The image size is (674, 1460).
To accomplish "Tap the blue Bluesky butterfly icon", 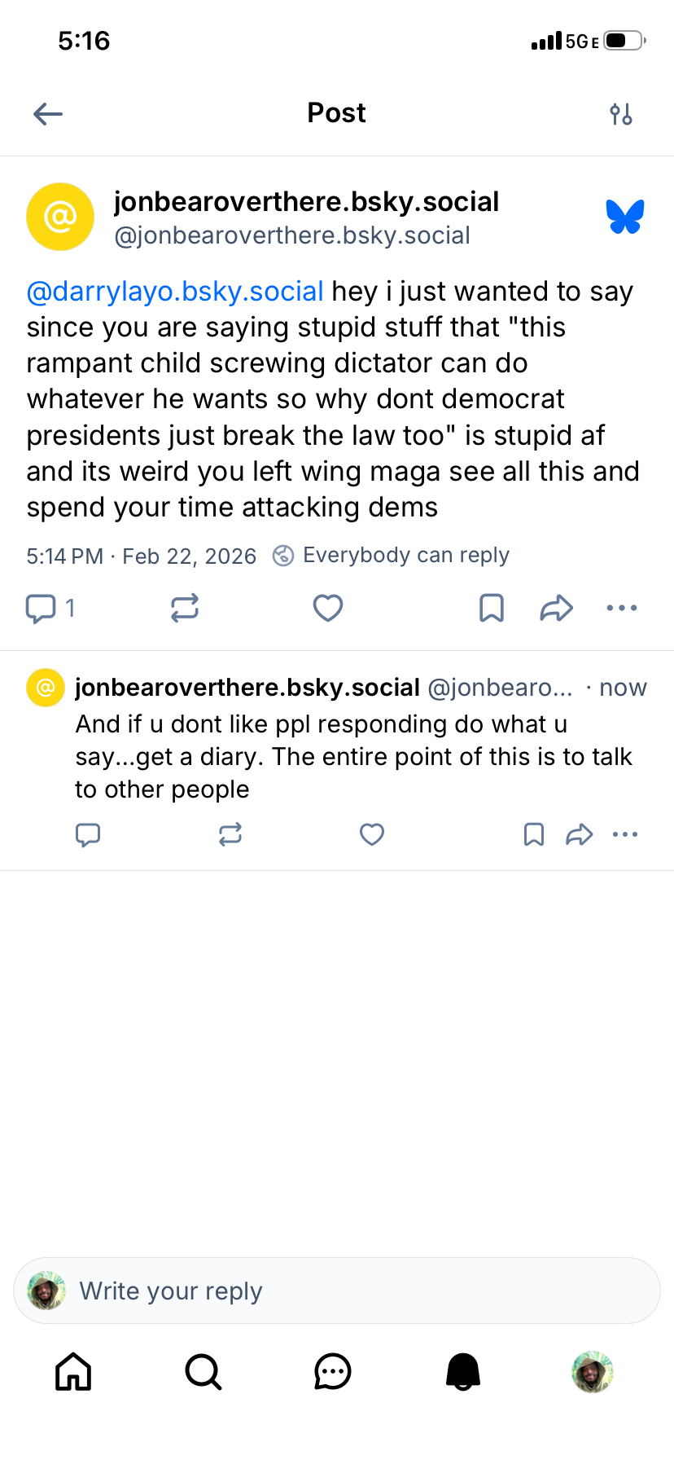I will pos(624,217).
